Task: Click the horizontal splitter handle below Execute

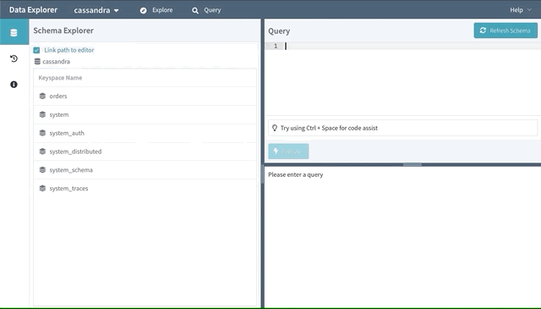Action: pyautogui.click(x=413, y=164)
